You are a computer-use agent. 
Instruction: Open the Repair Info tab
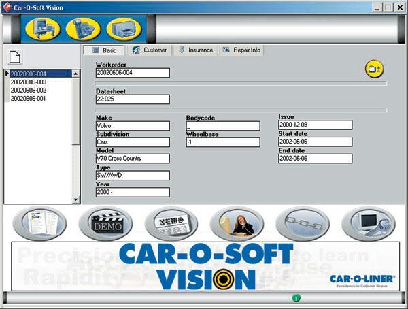click(x=242, y=50)
